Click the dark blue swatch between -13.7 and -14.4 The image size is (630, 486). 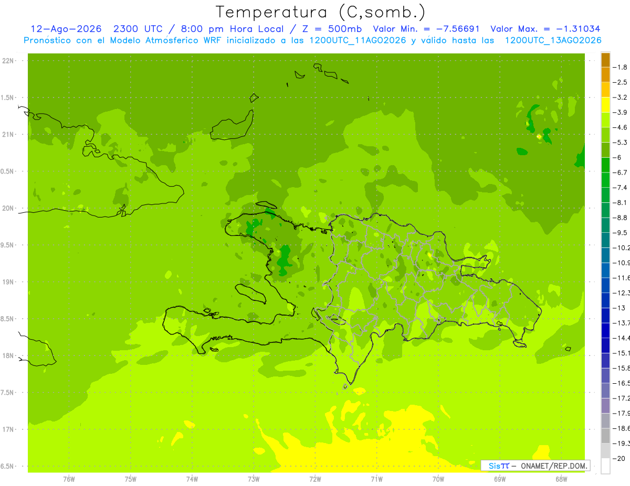(x=605, y=330)
